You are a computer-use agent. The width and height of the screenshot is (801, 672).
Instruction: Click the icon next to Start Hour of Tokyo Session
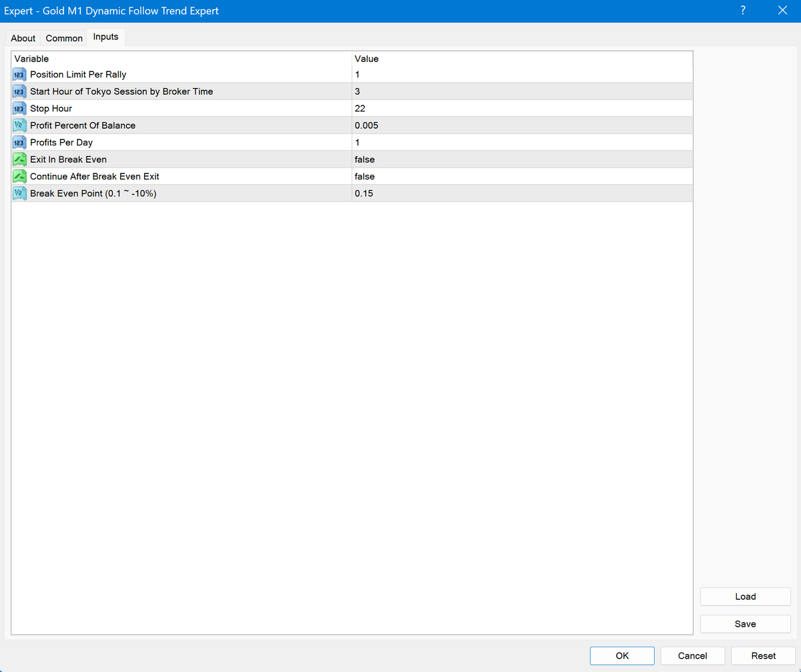pyautogui.click(x=19, y=91)
